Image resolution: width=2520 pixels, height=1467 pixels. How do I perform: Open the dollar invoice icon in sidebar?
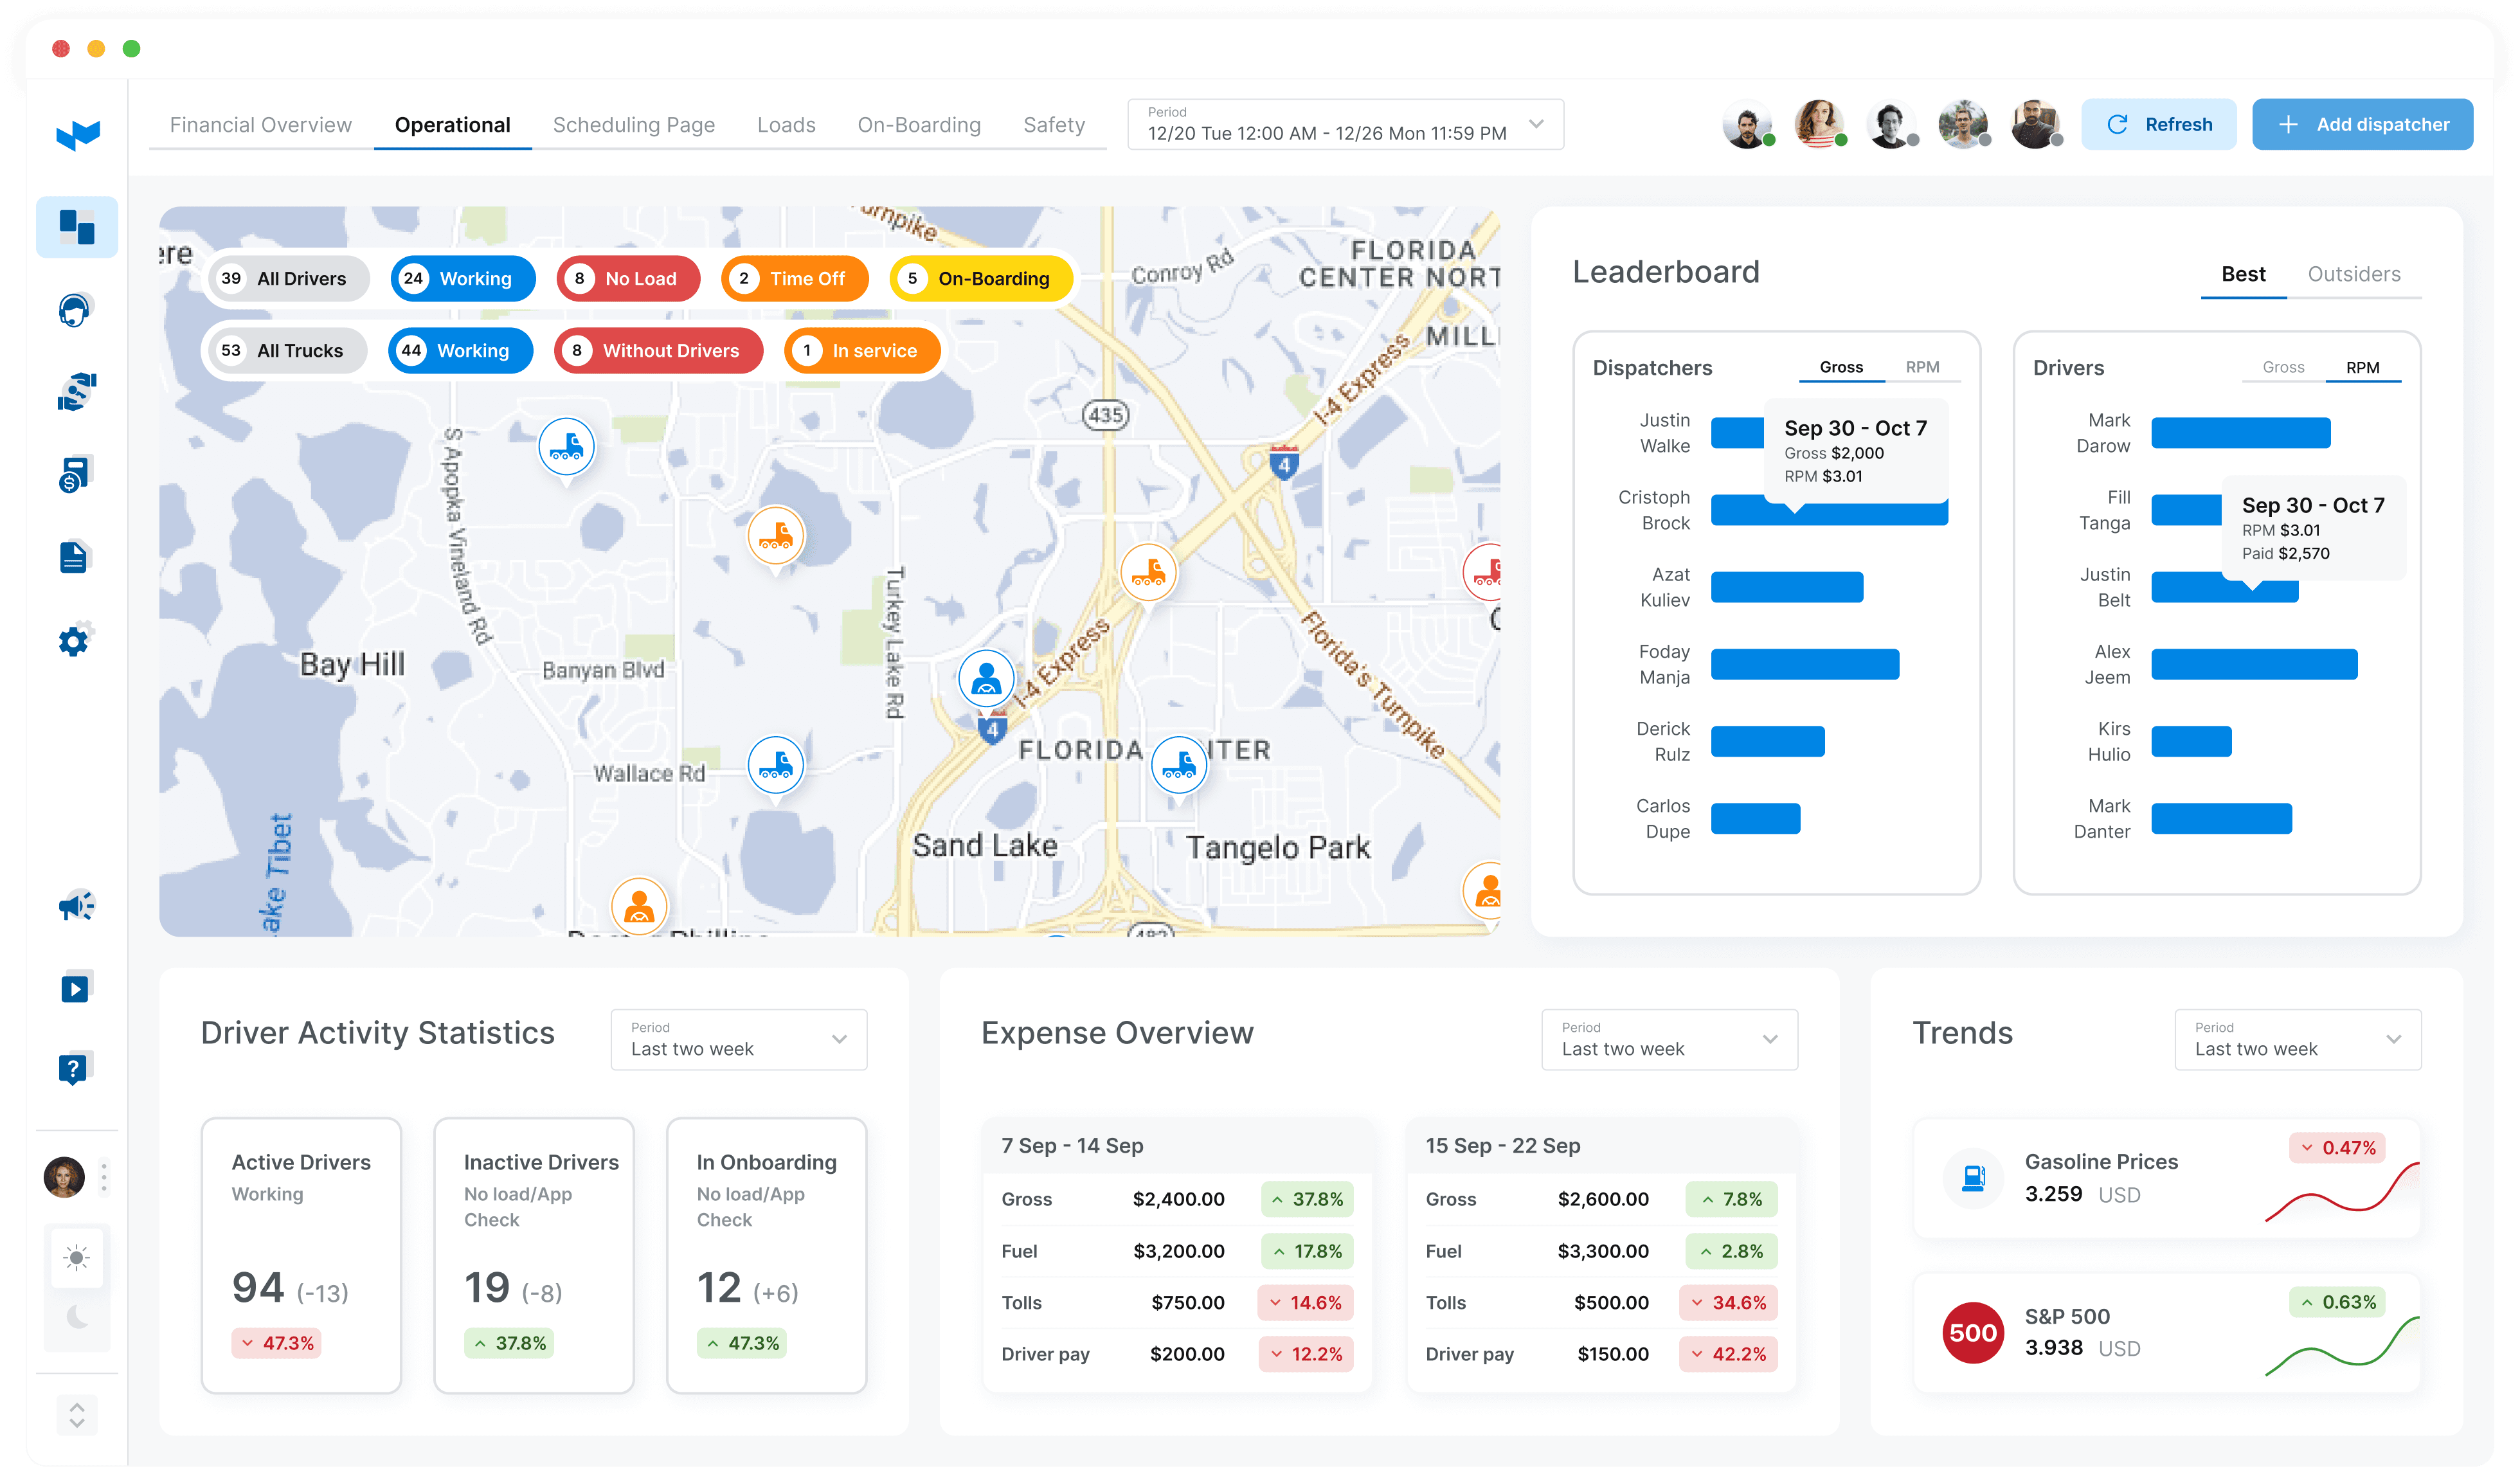point(75,474)
